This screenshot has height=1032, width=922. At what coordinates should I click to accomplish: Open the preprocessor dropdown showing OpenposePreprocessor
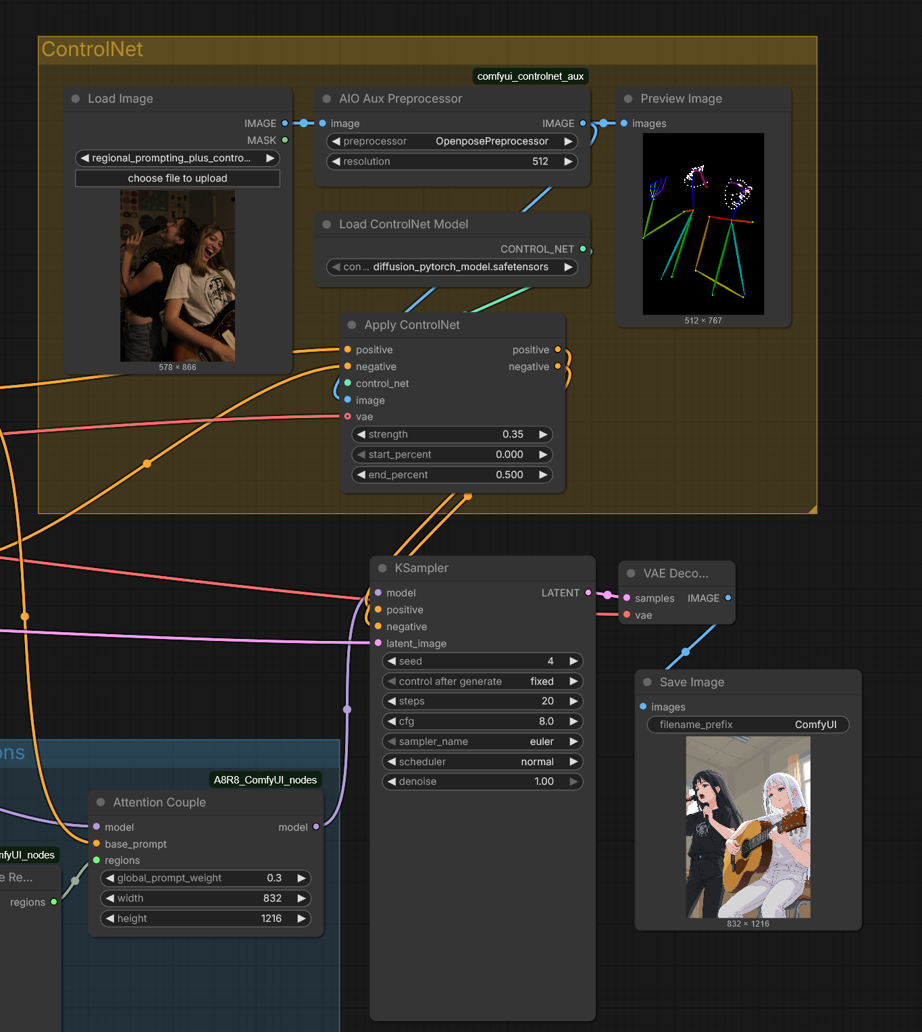[x=453, y=141]
